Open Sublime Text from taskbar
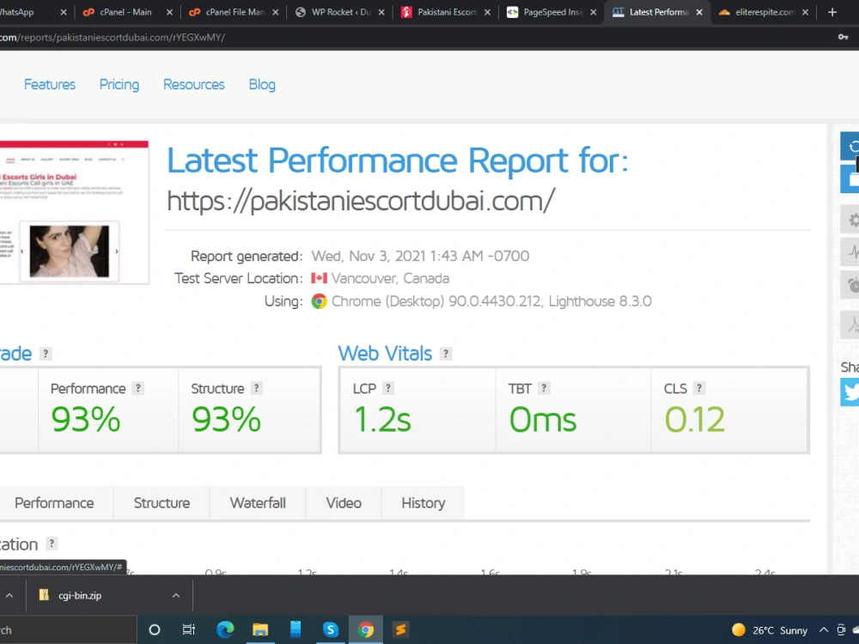 (400, 629)
